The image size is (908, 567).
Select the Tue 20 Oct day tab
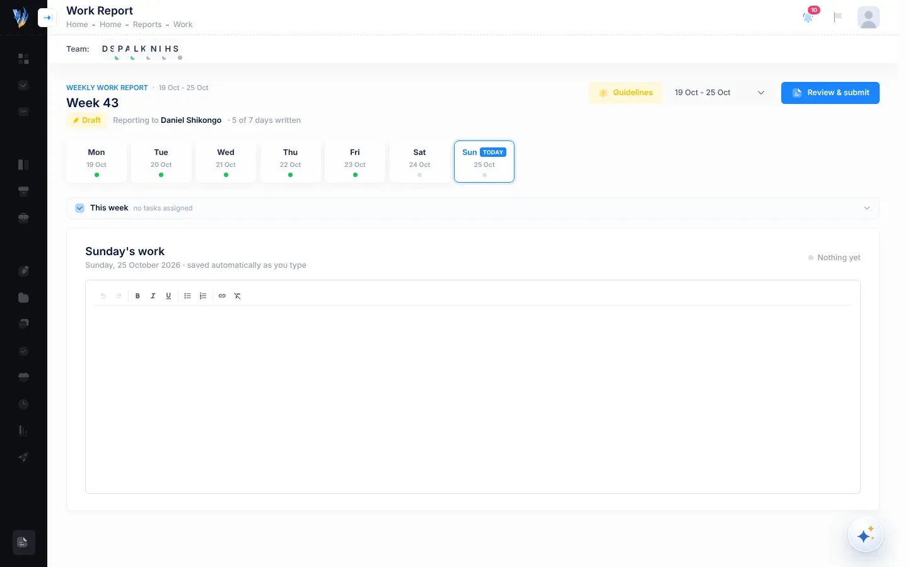161,162
